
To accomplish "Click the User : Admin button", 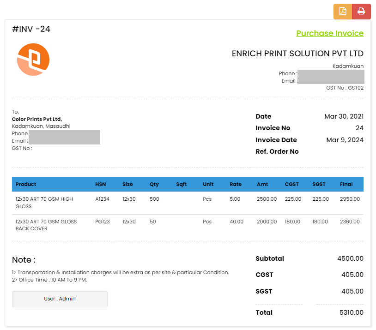I will (60, 299).
